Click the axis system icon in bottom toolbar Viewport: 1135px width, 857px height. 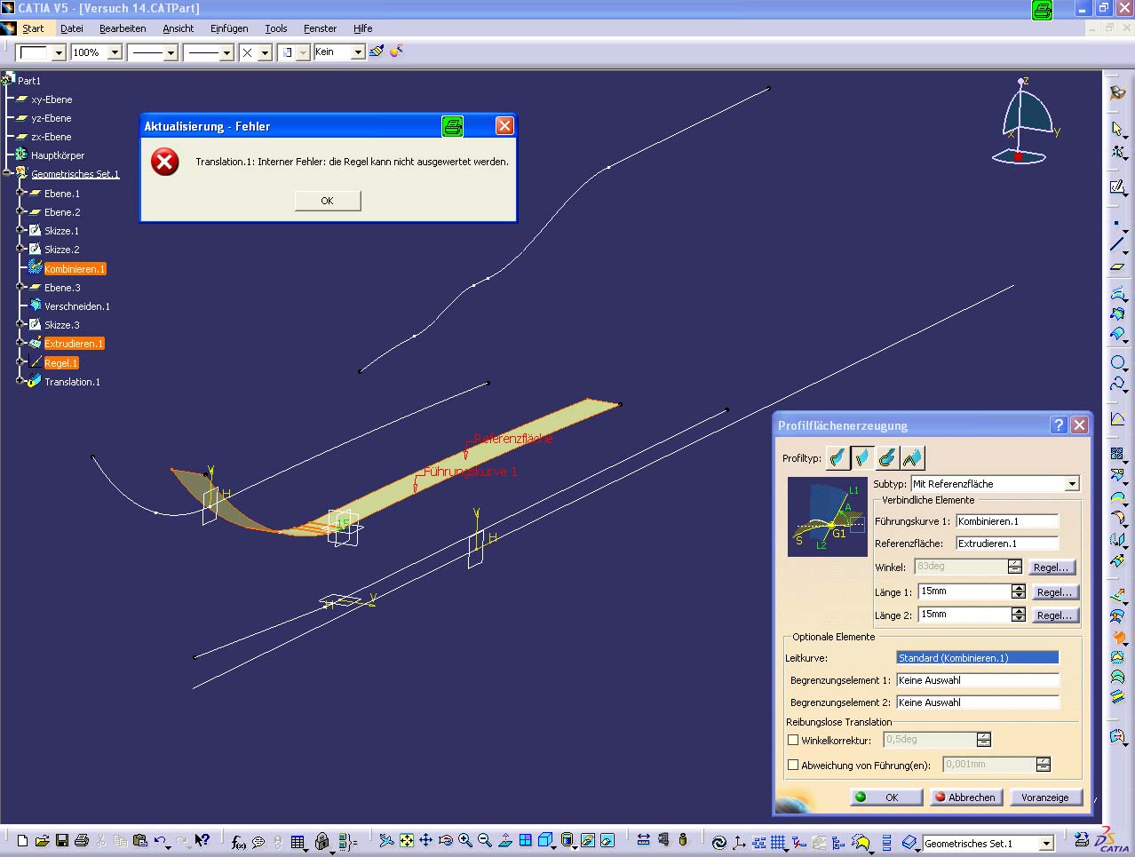tap(739, 842)
